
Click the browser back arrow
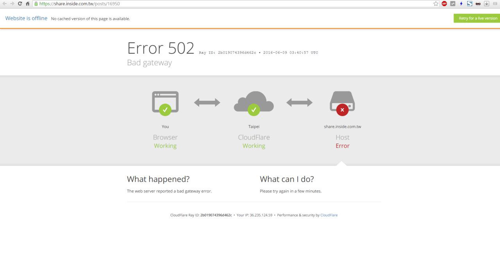5,4
